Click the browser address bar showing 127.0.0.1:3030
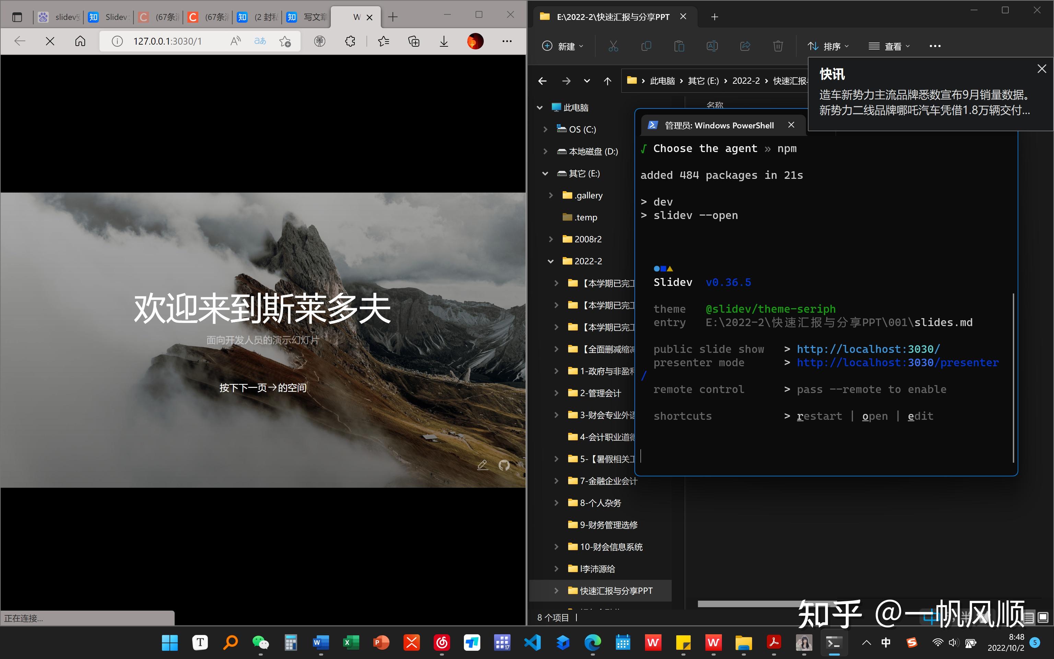 [168, 41]
